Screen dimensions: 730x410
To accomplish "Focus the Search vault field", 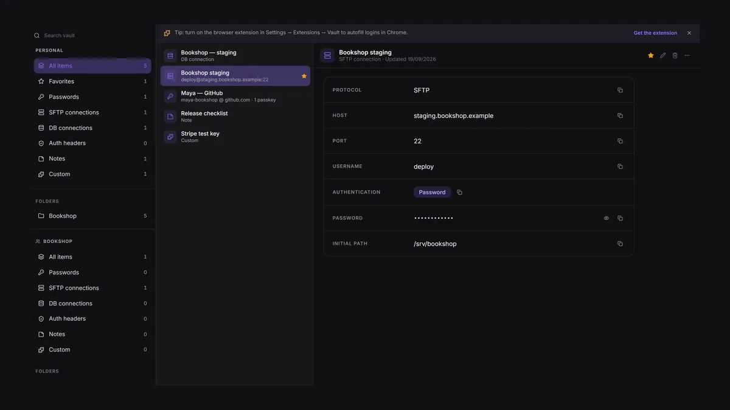I will click(91, 35).
